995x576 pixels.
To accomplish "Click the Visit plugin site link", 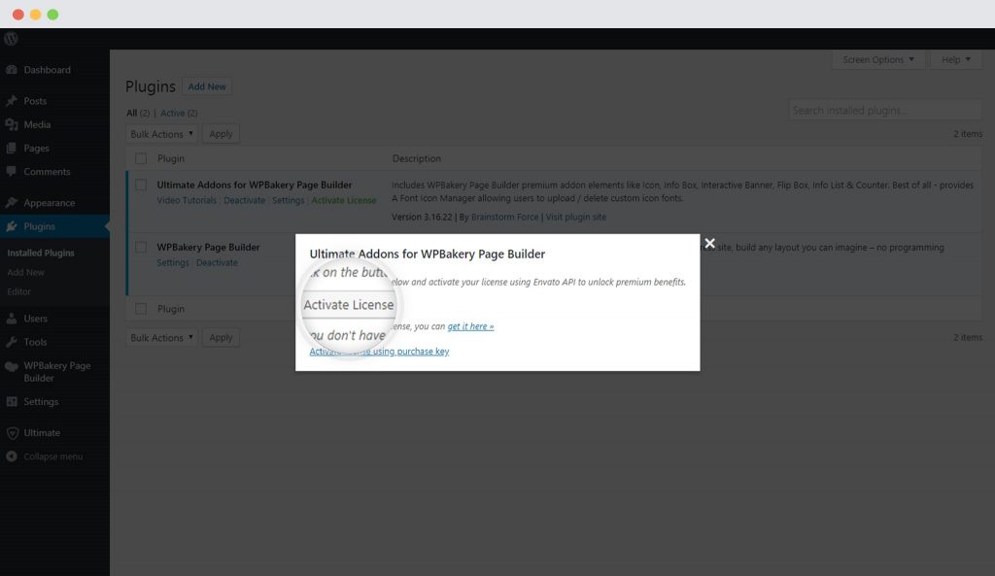I will [575, 217].
